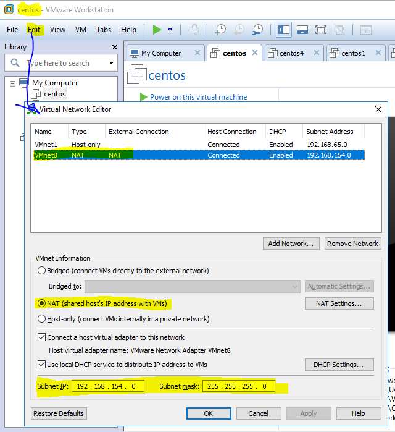Viewport: 395px width, 432px height.
Task: Close the centos tab
Action: pyautogui.click(x=255, y=53)
